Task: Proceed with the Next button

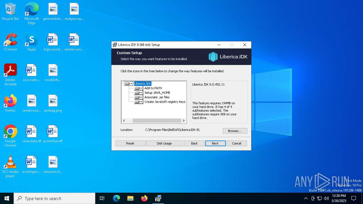Action: (215, 143)
